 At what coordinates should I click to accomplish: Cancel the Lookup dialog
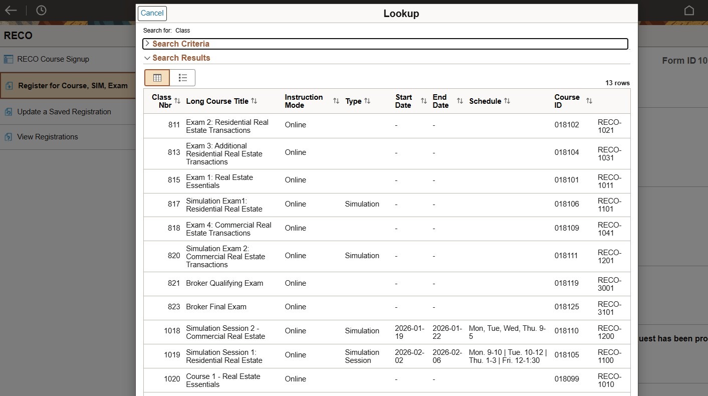pyautogui.click(x=152, y=13)
